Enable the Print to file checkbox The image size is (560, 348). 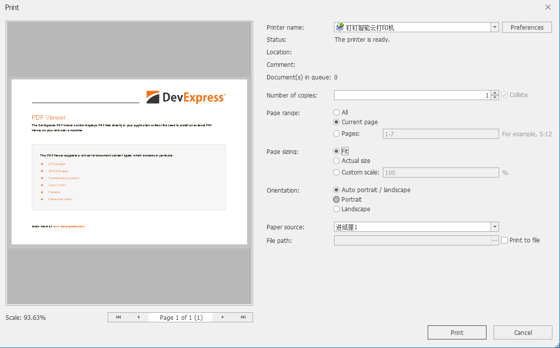[x=504, y=240]
